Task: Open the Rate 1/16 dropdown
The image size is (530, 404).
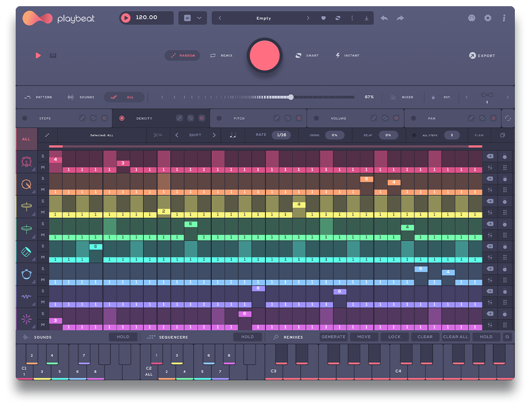Action: coord(281,135)
